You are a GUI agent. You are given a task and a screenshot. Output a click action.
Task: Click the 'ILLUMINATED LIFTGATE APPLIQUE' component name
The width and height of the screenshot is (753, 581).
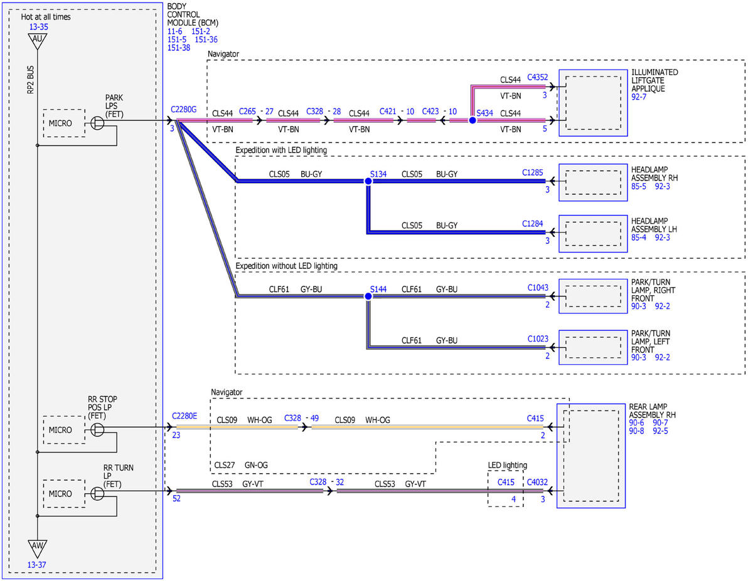[x=654, y=81]
